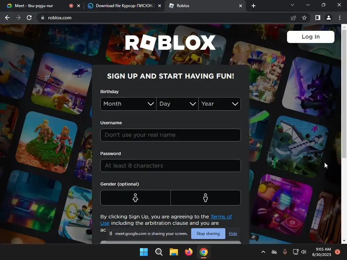Viewport: 347px width, 260px height.
Task: Open the notifications badge
Action: point(338,252)
